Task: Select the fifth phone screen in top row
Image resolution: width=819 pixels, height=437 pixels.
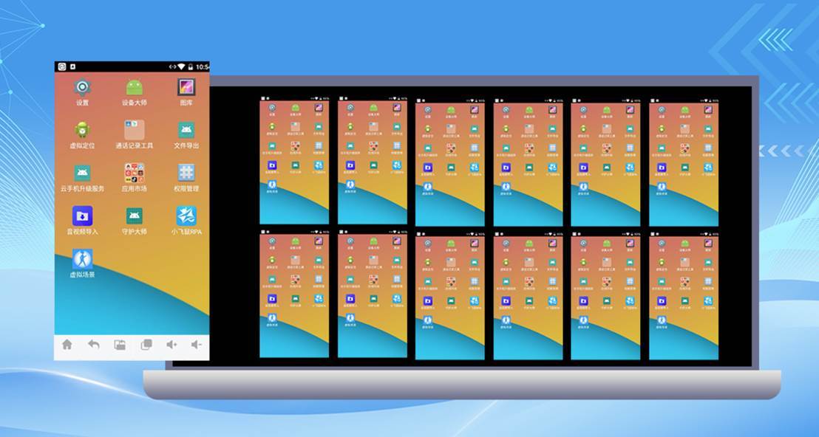Action: [x=605, y=162]
